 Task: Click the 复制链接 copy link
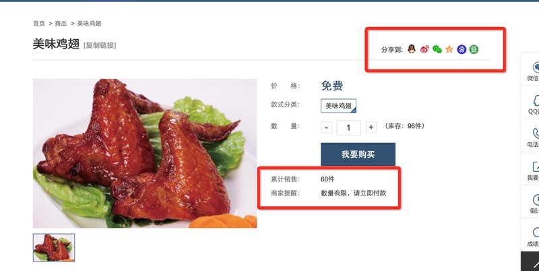(x=100, y=45)
